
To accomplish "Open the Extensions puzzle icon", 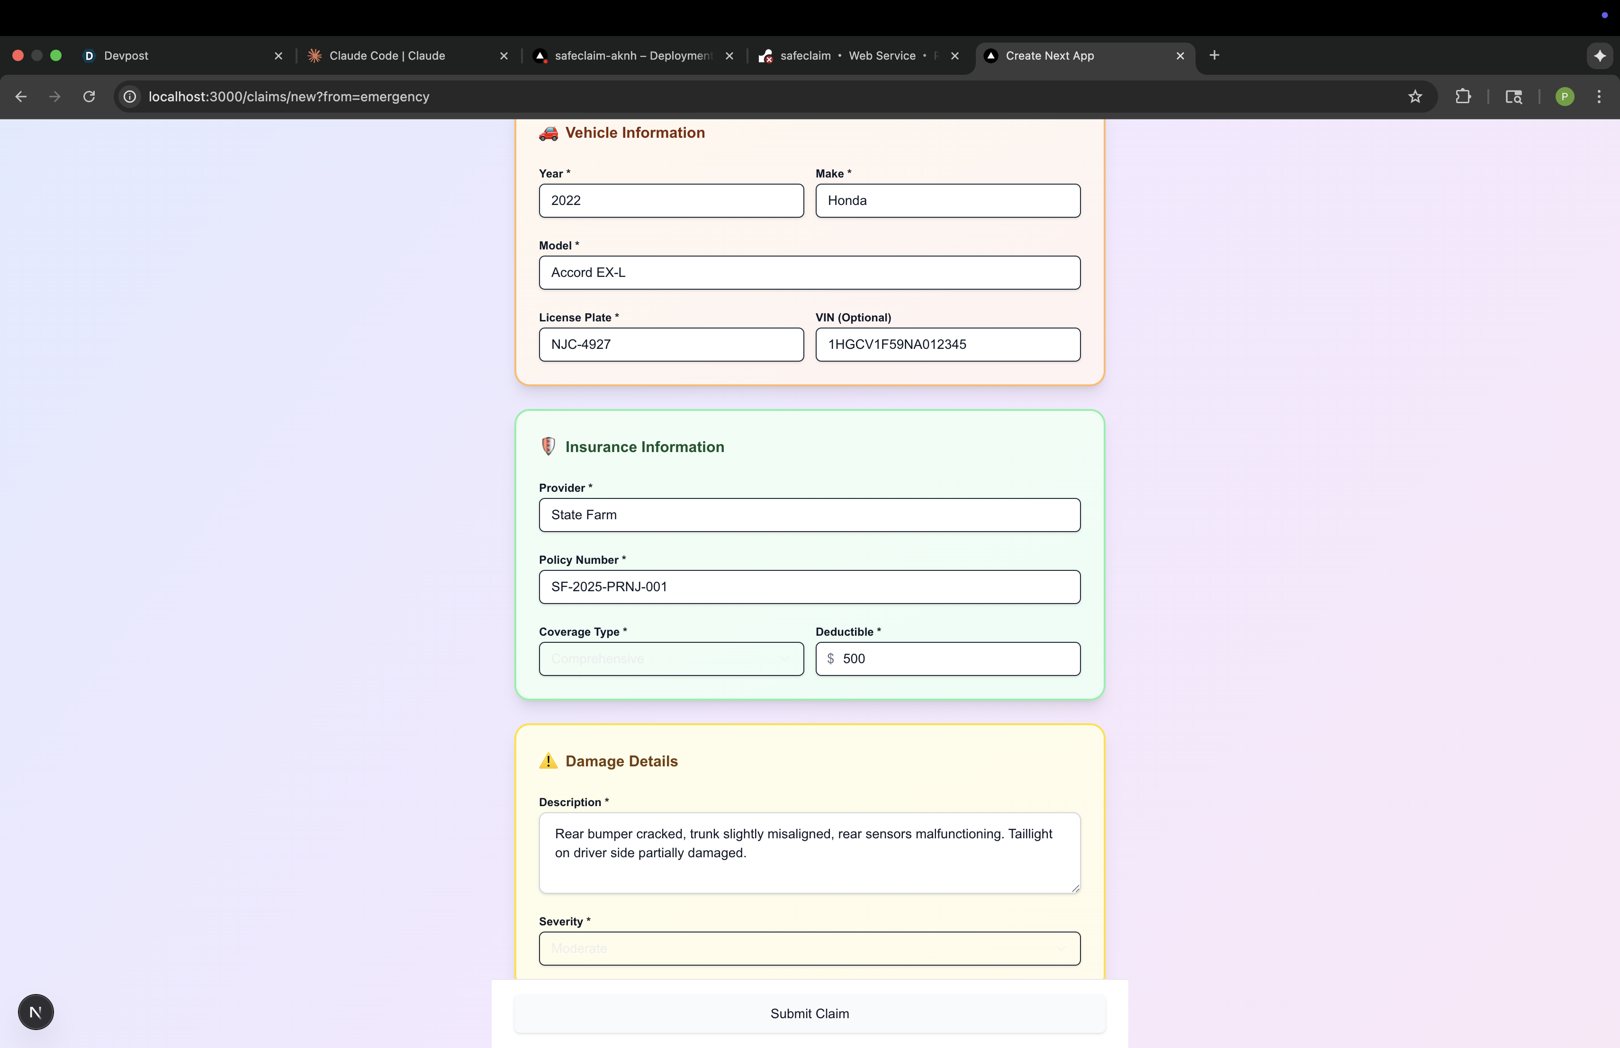I will click(1463, 97).
